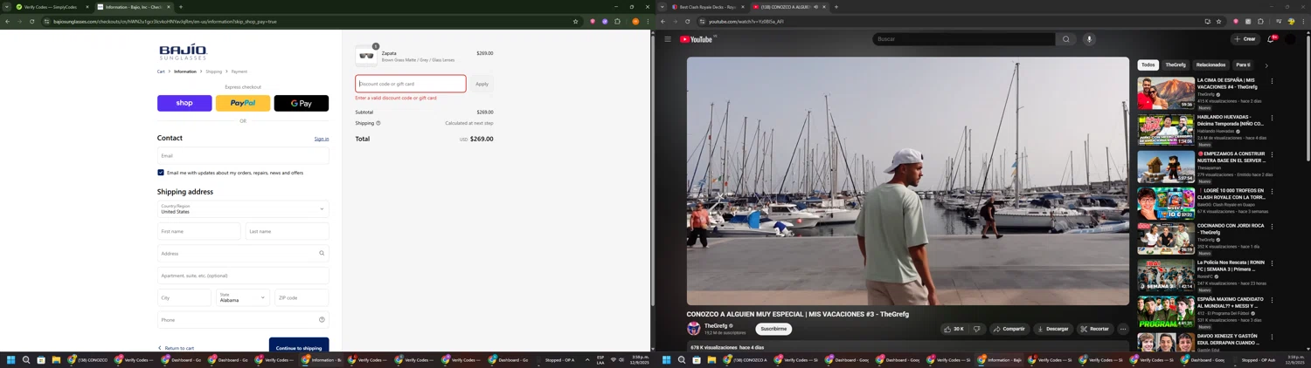Reload the Bajío checkout page
1311x368 pixels.
pyautogui.click(x=32, y=21)
